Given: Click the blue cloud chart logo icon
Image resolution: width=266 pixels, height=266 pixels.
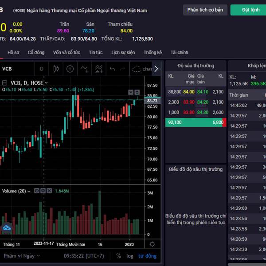Looking at the screenshot, I should coord(7,228).
